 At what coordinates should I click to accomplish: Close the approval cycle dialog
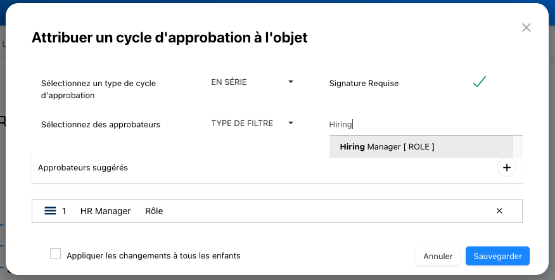coord(525,27)
